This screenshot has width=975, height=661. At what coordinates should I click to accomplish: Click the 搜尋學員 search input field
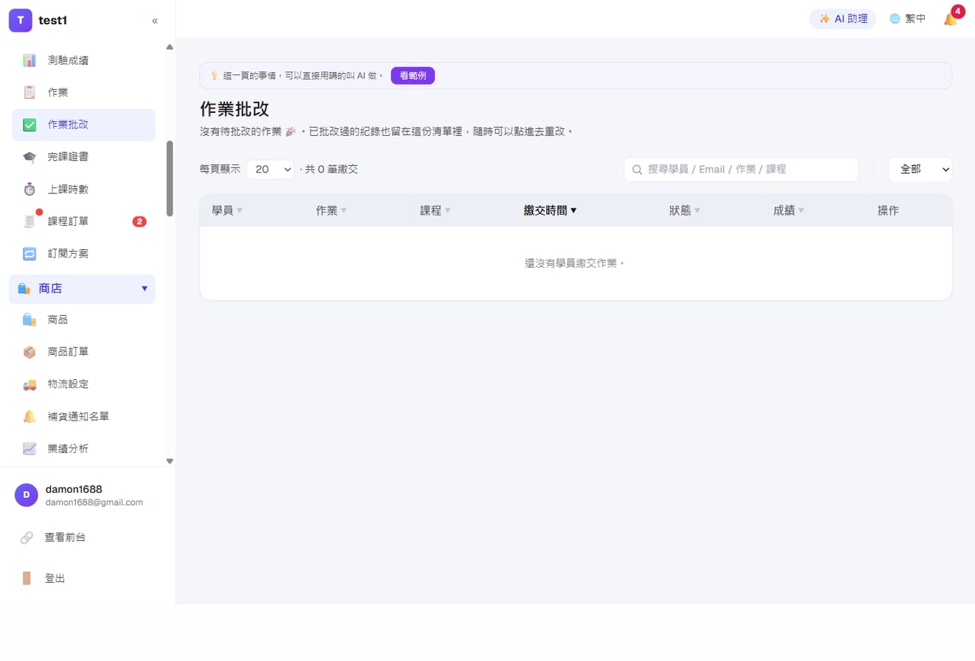741,170
